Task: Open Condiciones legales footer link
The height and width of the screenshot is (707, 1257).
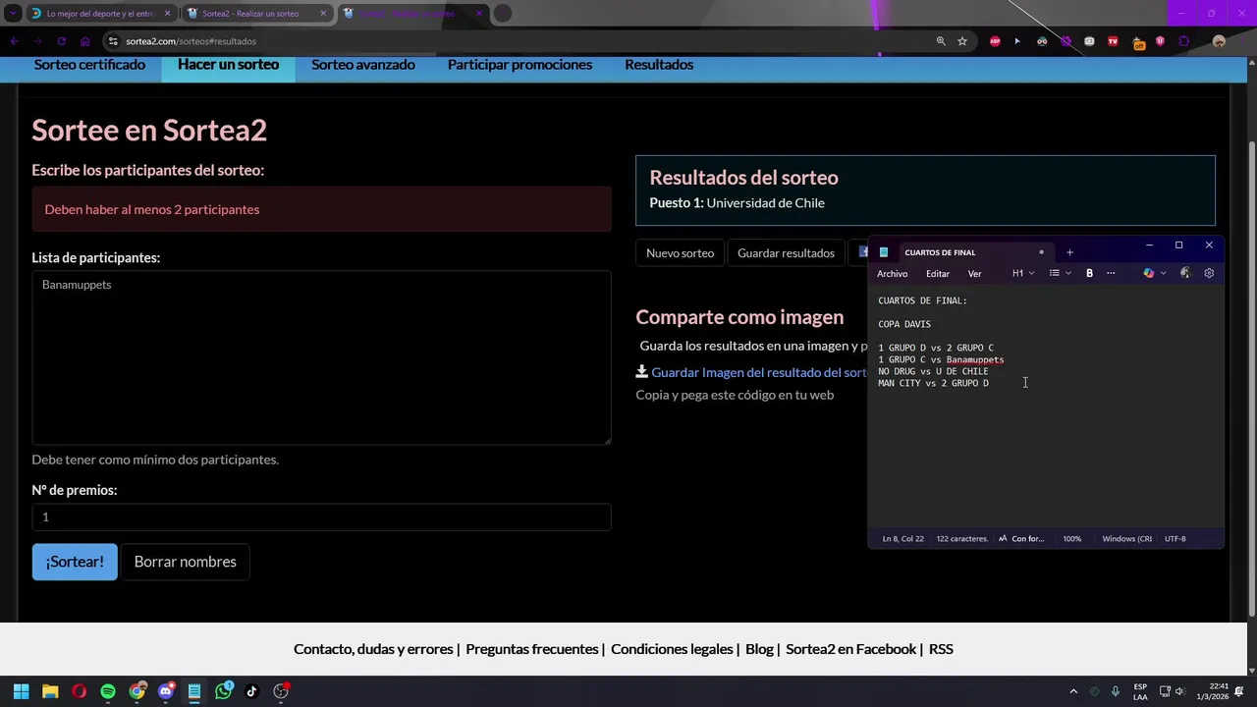Action: [x=672, y=649]
